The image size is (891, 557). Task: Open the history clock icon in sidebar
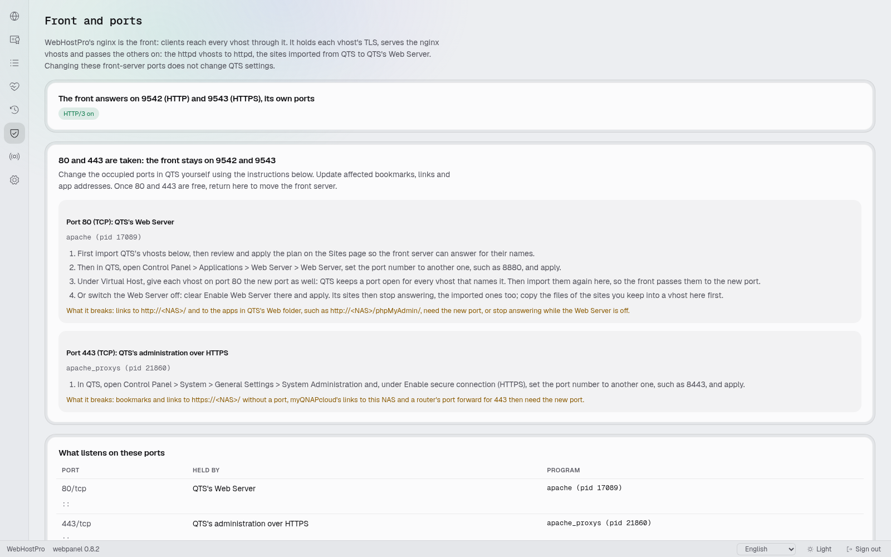[14, 110]
